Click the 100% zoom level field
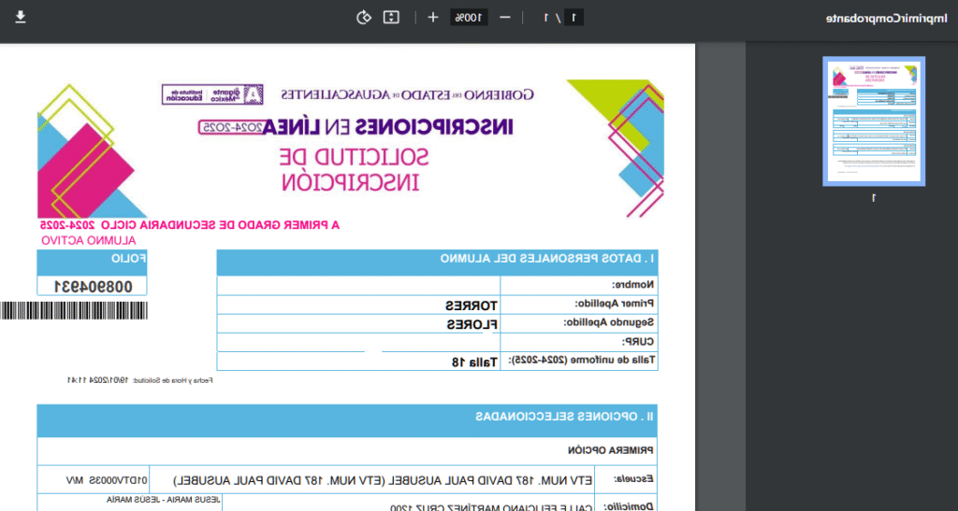Viewport: 958px width, 511px height. pyautogui.click(x=469, y=18)
